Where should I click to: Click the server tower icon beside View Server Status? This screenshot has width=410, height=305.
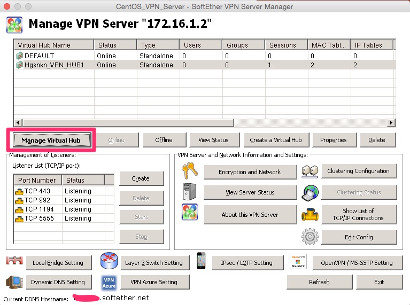point(190,192)
